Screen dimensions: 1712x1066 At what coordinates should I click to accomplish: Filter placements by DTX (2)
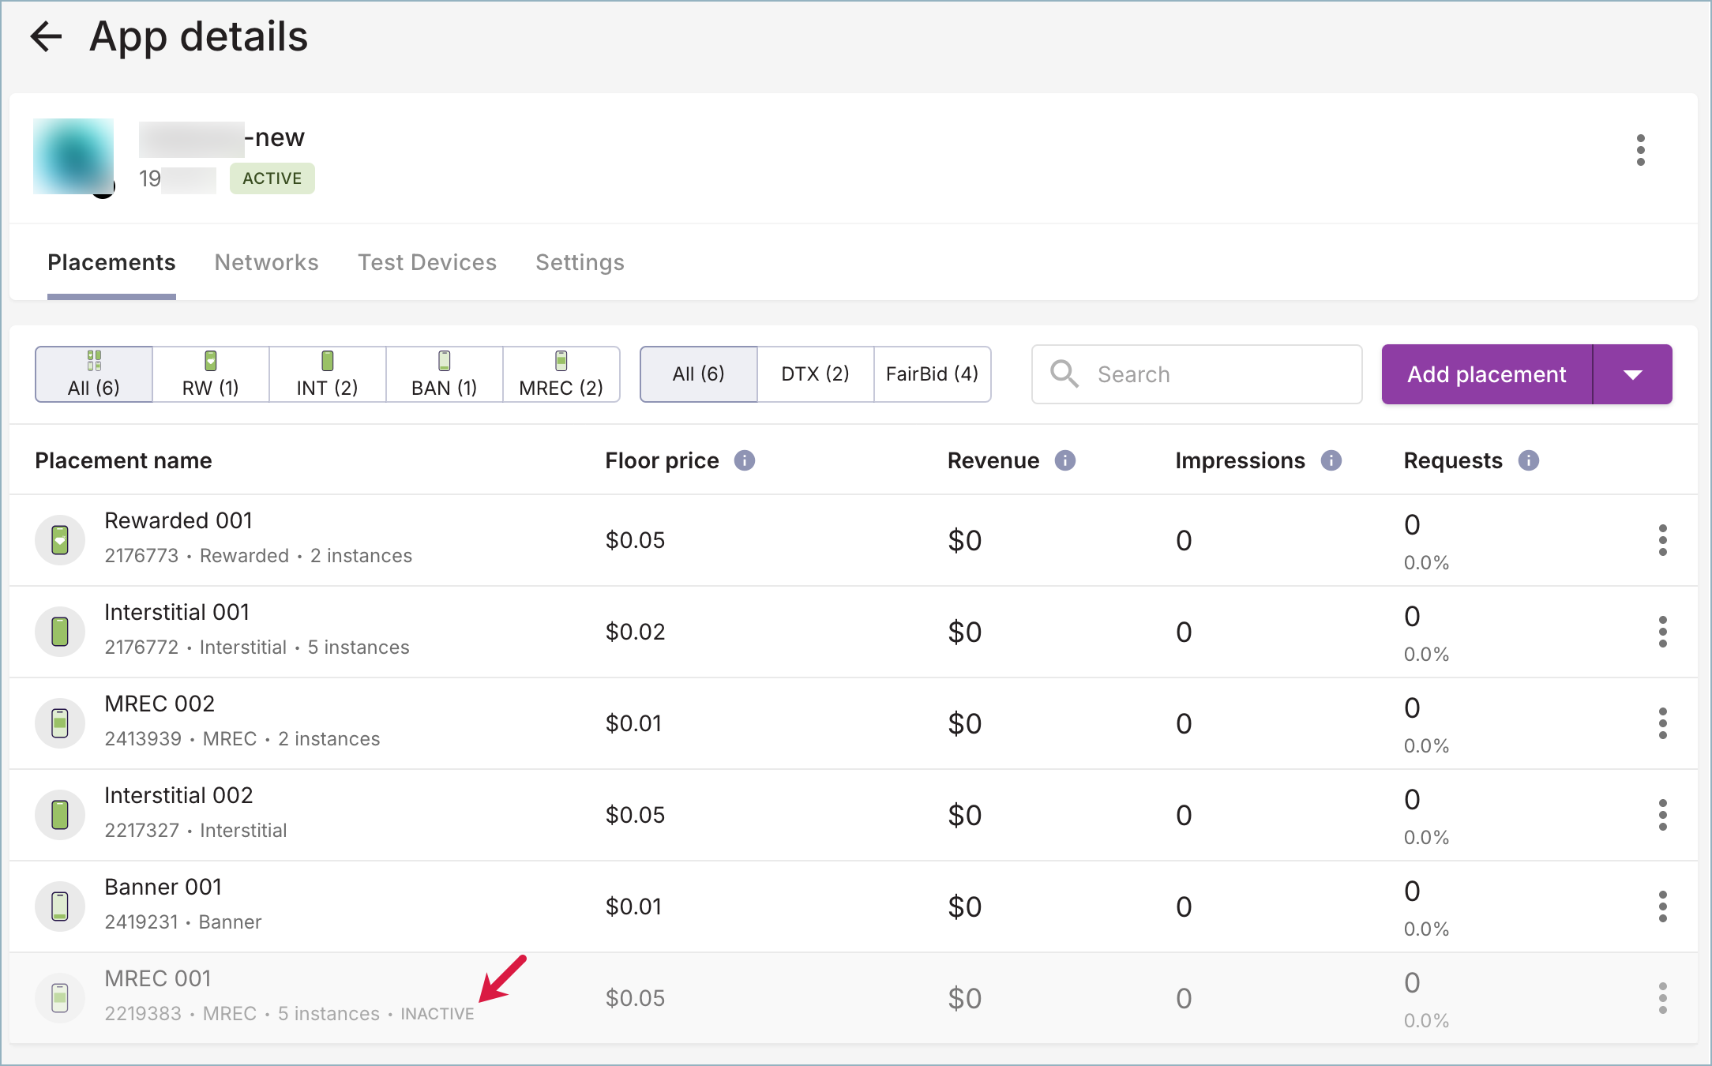pos(815,374)
